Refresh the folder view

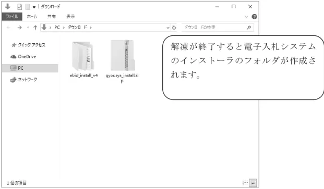(x=174, y=28)
